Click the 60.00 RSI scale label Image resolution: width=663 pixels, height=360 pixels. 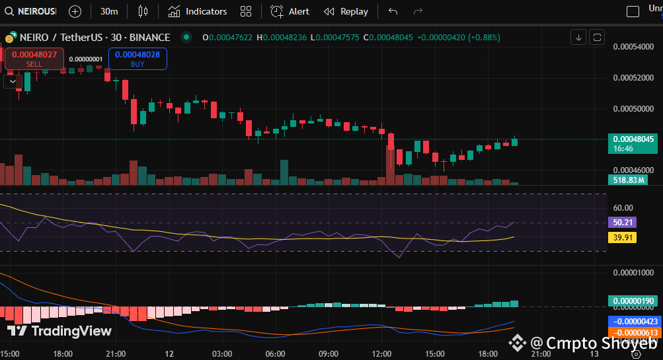(623, 208)
